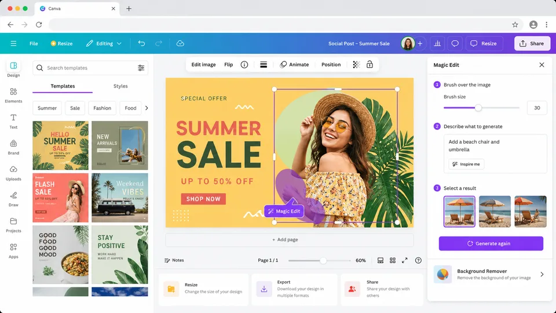Enter fullscreen present mode icon
Viewport: 556px width, 313px height.
pyautogui.click(x=405, y=260)
